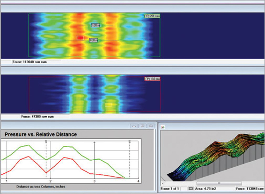Close the Pressure vs. Relative Distance graph window
Image resolution: width=265 pixels, height=194 pixels.
(x=151, y=126)
